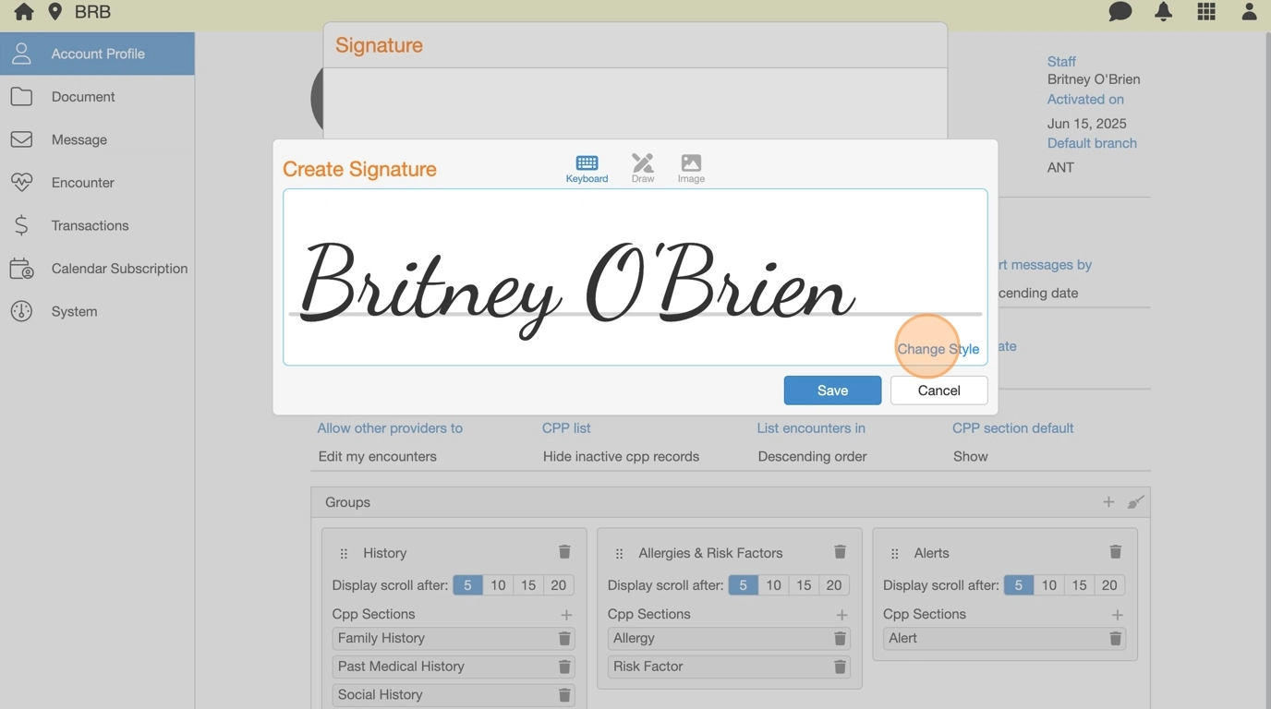Open Encounter in the sidebar
Viewport: 1271px width, 709px height.
click(82, 183)
